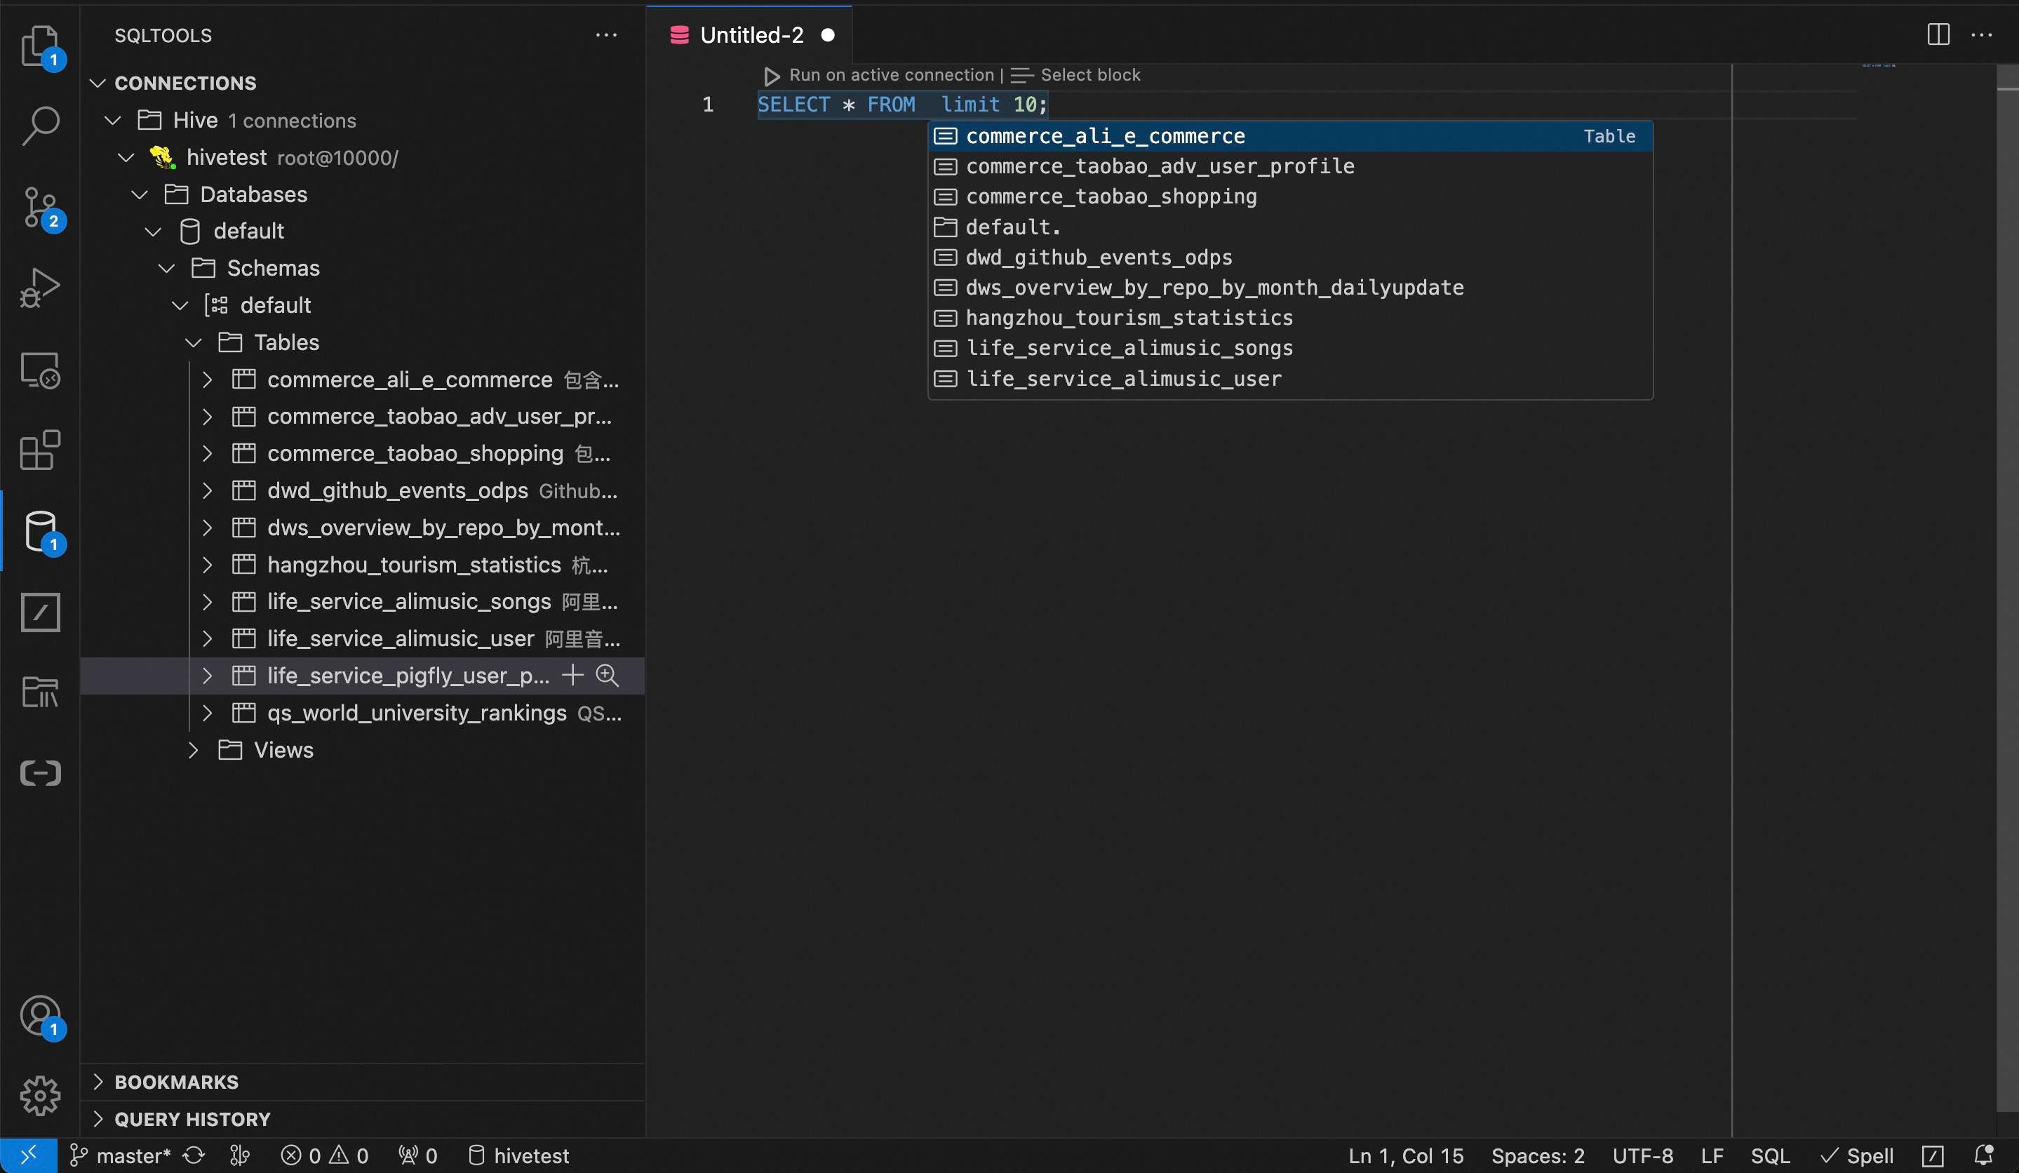Choose hangzhou_tourism_statistics suggestion

tap(1290, 317)
